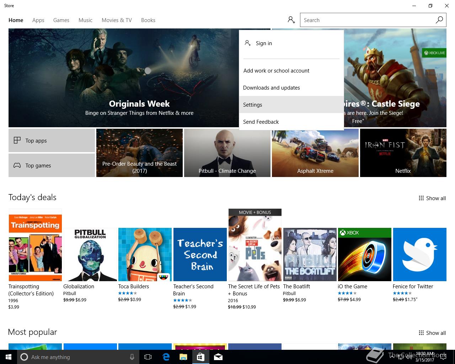Open the Windows Start menu
The image size is (455, 364).
(9, 357)
